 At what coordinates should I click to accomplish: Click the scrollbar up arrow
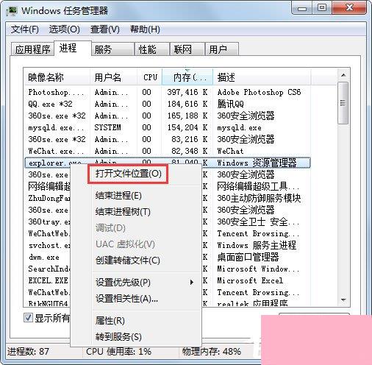coord(343,75)
